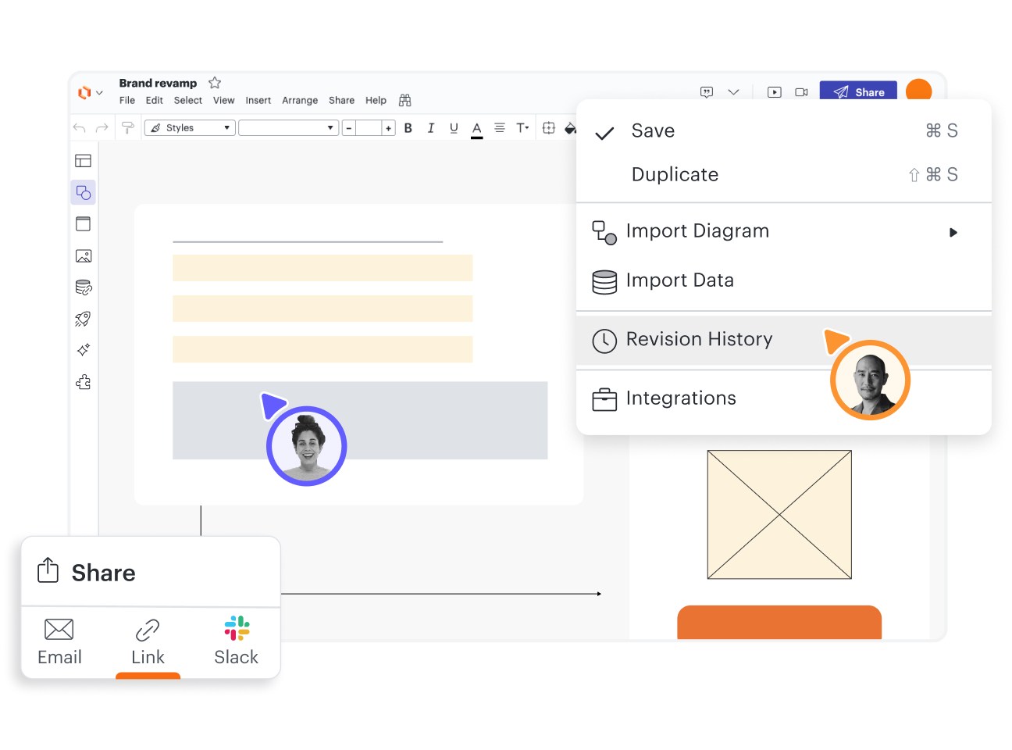Screen dimensions: 1012x750
Task: Click the image library sidebar icon
Action: click(84, 256)
